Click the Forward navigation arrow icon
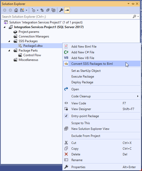This screenshot has width=142, height=171. click(10, 10)
